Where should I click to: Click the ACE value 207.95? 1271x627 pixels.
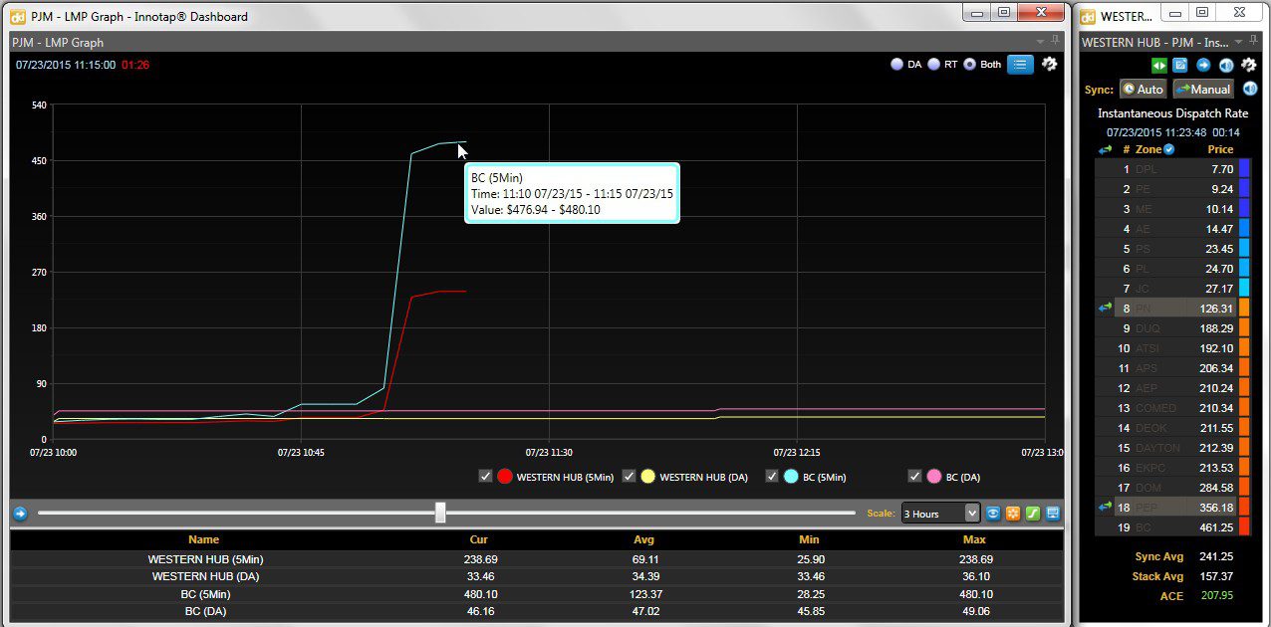(x=1216, y=595)
